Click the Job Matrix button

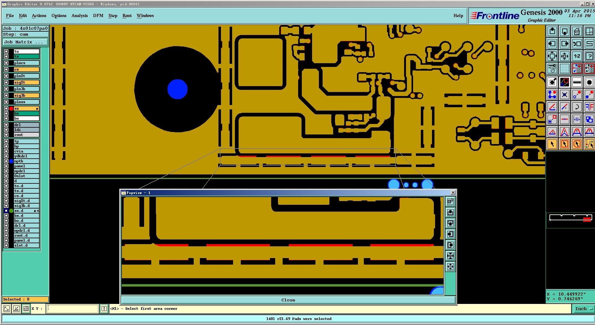click(x=25, y=42)
